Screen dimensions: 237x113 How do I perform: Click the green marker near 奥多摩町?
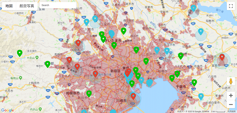pyautogui.click(x=20, y=53)
